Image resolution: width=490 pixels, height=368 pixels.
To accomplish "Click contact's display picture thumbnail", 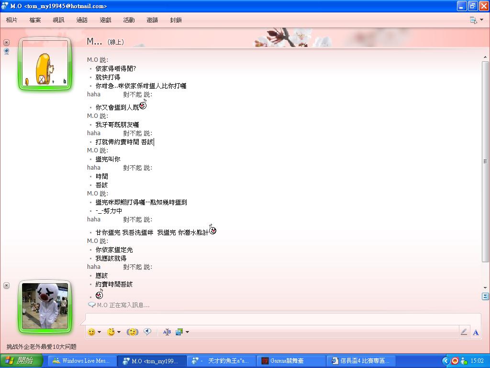I will click(45, 64).
